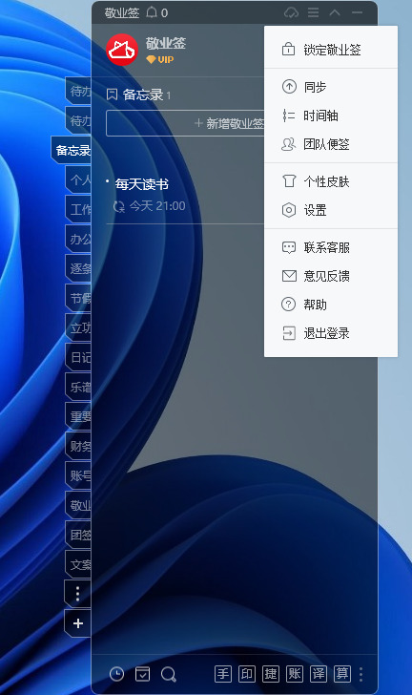This screenshot has width=412, height=695.
Task: Open the 文案 category tab
Action: 78,564
